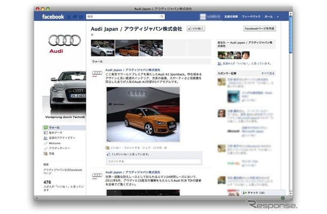
Task: Click シェア link under the A1 post
Action: click(x=146, y=148)
